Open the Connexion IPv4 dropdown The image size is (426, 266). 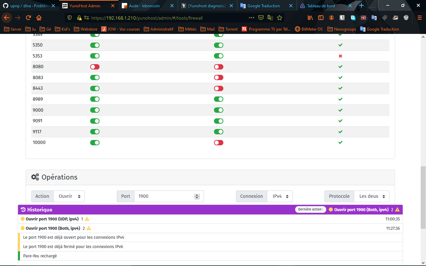[280, 196]
